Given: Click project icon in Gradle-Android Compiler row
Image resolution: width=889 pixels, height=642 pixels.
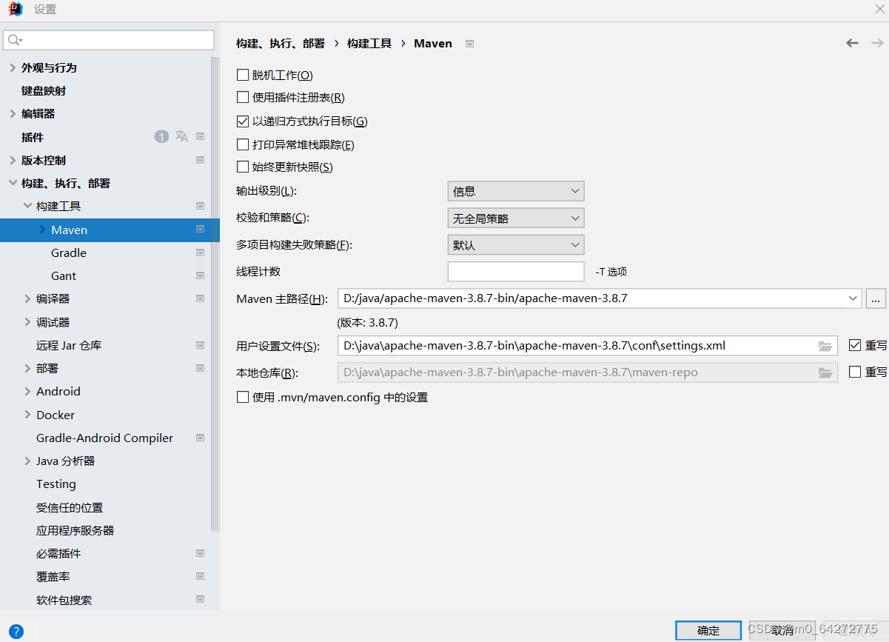Looking at the screenshot, I should pos(200,438).
